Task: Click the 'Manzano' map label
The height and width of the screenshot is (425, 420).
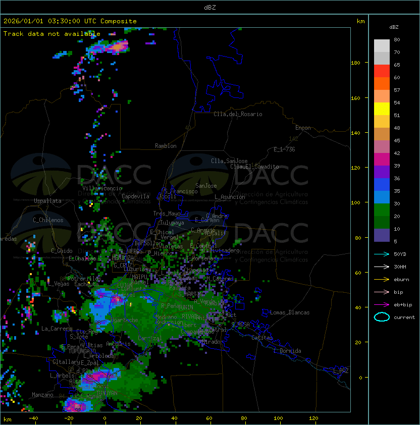Action: tap(42, 395)
